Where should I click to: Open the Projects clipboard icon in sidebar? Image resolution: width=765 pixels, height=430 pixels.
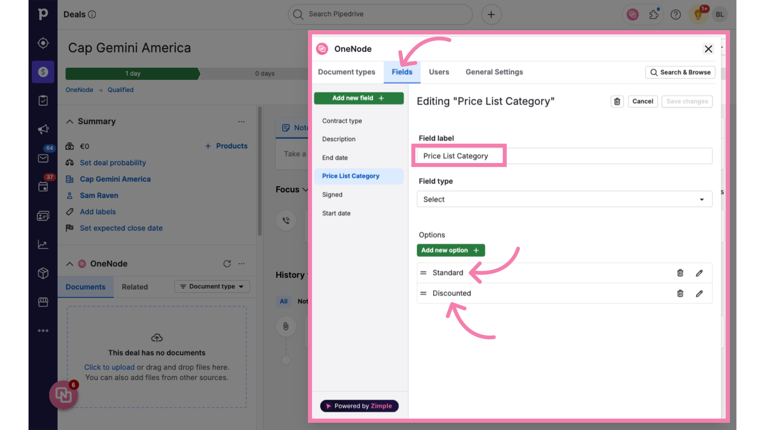click(x=43, y=100)
